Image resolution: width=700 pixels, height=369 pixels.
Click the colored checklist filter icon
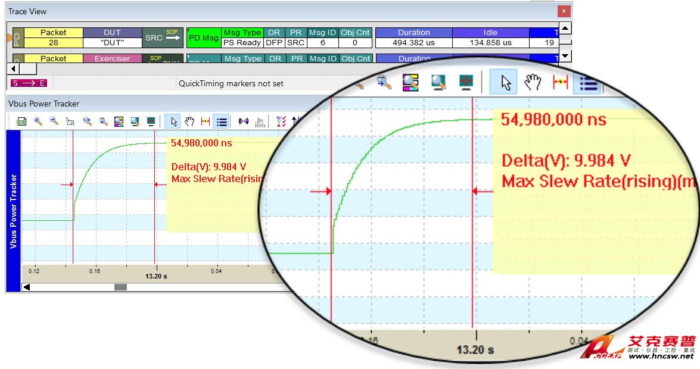[281, 121]
